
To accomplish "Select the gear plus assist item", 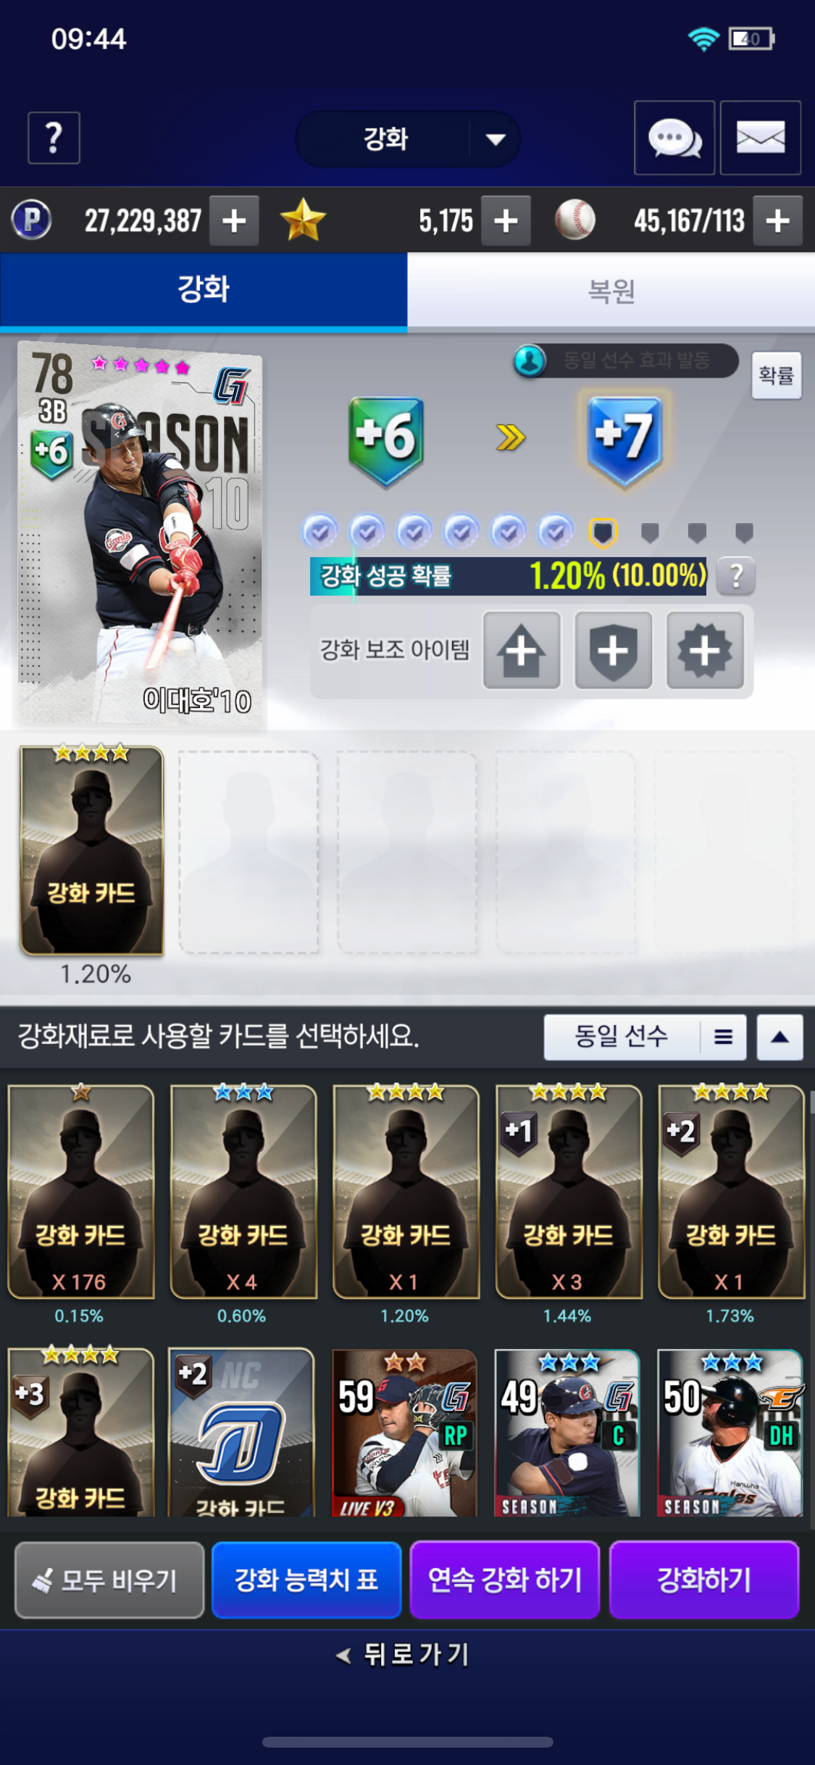I will tap(705, 650).
